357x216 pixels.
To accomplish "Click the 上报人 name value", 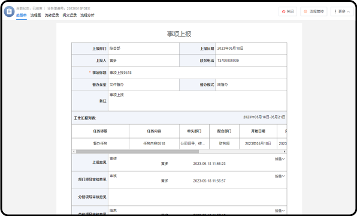I will tap(113, 61).
